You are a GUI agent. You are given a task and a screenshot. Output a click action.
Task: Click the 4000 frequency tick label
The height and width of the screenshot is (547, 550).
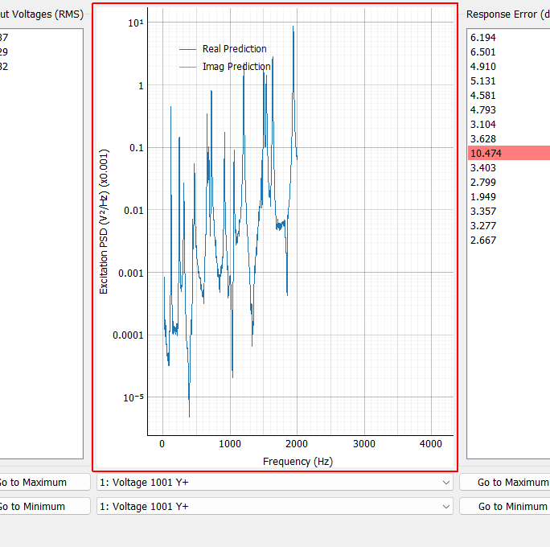click(431, 444)
